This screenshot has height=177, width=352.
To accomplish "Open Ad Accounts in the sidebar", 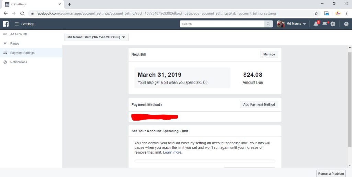I will pyautogui.click(x=19, y=34).
